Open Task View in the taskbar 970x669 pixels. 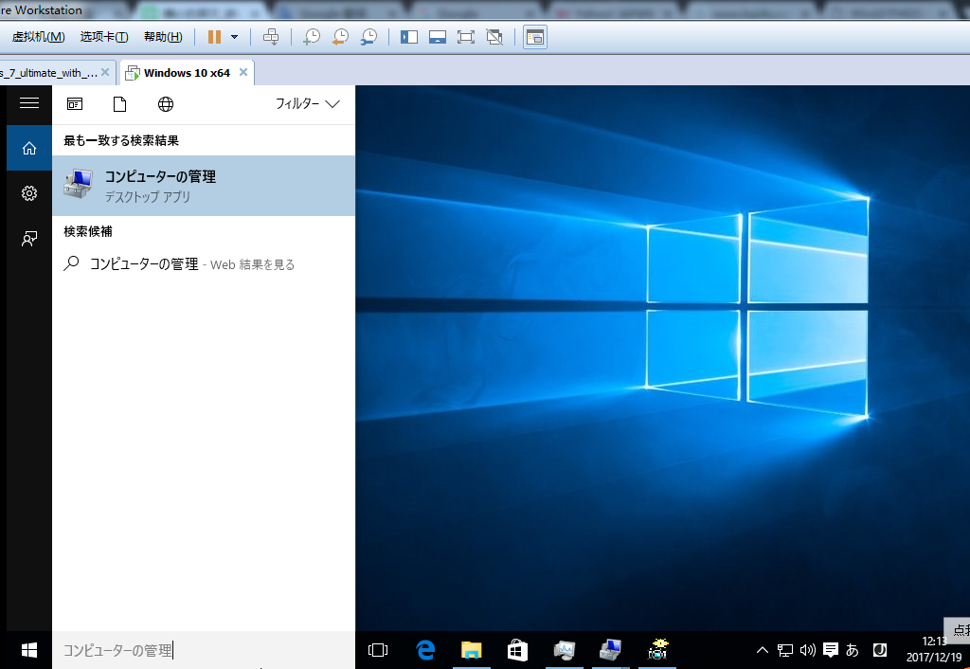[378, 650]
